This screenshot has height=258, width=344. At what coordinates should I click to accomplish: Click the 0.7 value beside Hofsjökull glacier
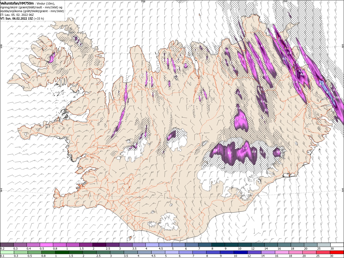click(x=169, y=137)
